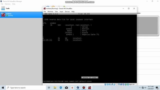
Task: Click the 'Type here to search' box
Action: click(x=26, y=88)
